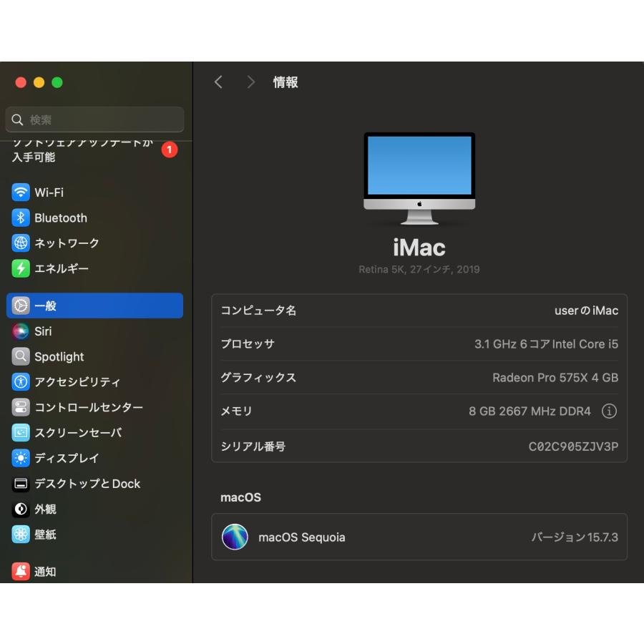Open 外観 appearance settings
Screen dimensions: 644x644
click(94, 509)
